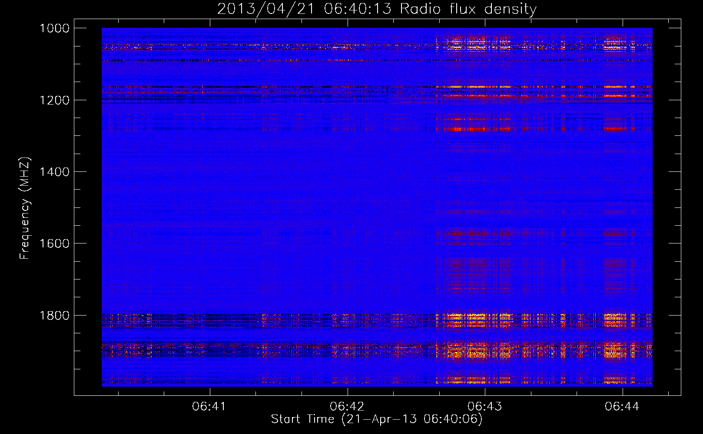Click the 'Start Time (21-Apr-13 06:40:06)' label
The height and width of the screenshot is (434, 703).
377,419
